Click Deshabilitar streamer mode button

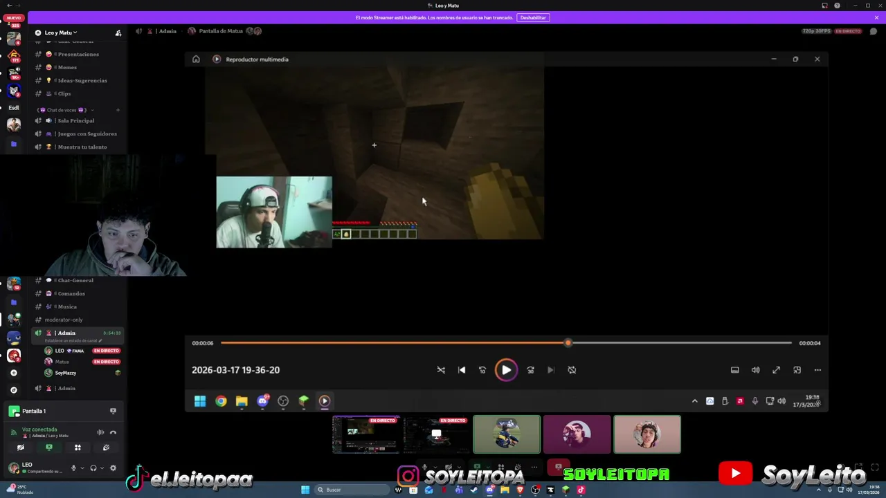[x=533, y=17]
